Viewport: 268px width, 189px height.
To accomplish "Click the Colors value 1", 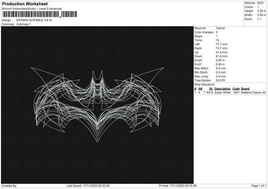I will click(258, 7).
